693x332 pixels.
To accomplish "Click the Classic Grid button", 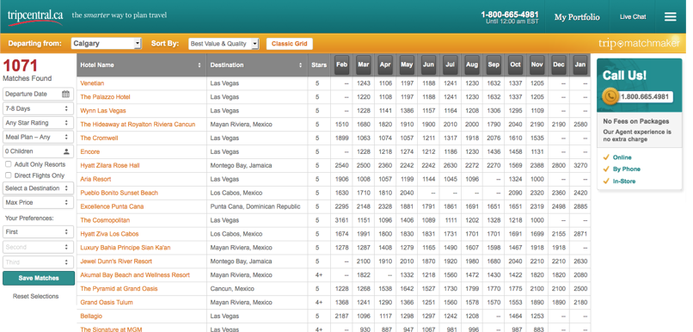I will point(290,44).
